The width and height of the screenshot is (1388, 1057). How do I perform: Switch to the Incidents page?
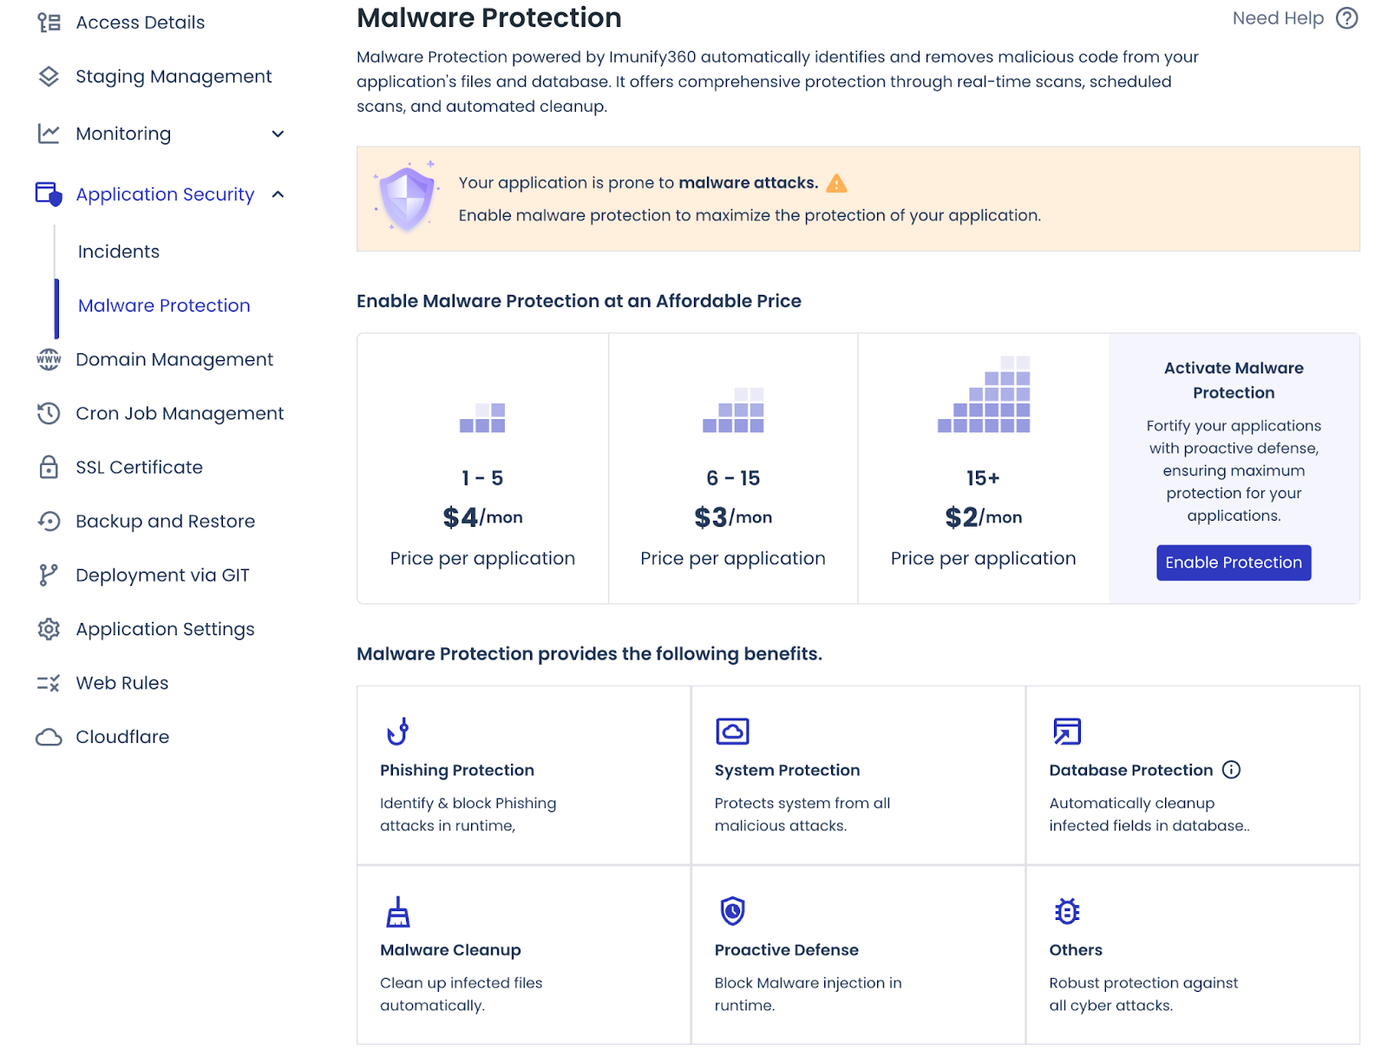[x=118, y=252]
